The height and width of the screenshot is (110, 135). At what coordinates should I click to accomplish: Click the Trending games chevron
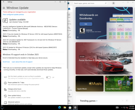(x=97, y=101)
